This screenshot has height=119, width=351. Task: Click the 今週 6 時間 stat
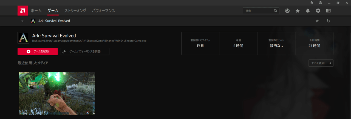coord(238,43)
